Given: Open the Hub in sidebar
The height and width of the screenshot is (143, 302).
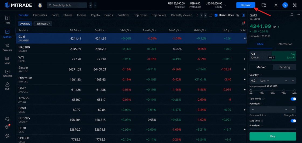Looking at the screenshot, I should tap(7, 86).
